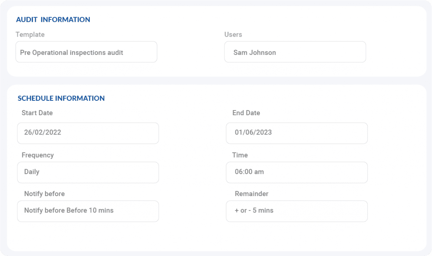Click the Start Date field 26/02/2022
432x256 pixels.
pyautogui.click(x=88, y=133)
